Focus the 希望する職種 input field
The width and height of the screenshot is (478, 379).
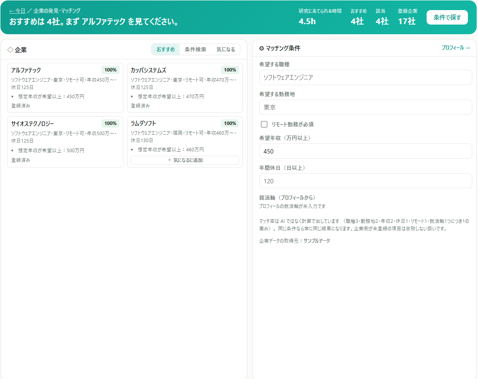pos(366,78)
